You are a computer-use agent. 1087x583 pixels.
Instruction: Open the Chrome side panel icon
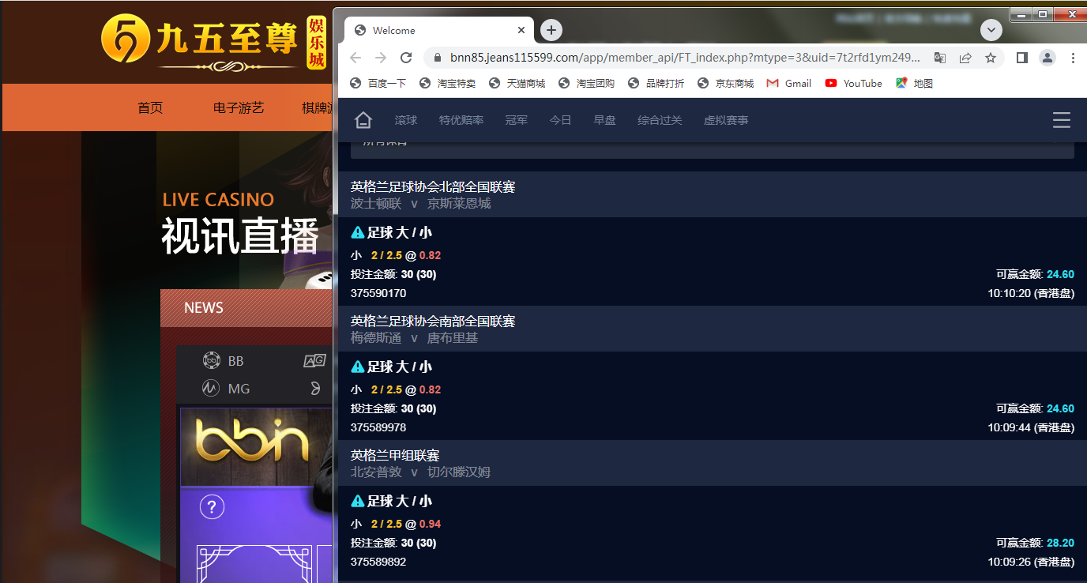[x=1022, y=58]
